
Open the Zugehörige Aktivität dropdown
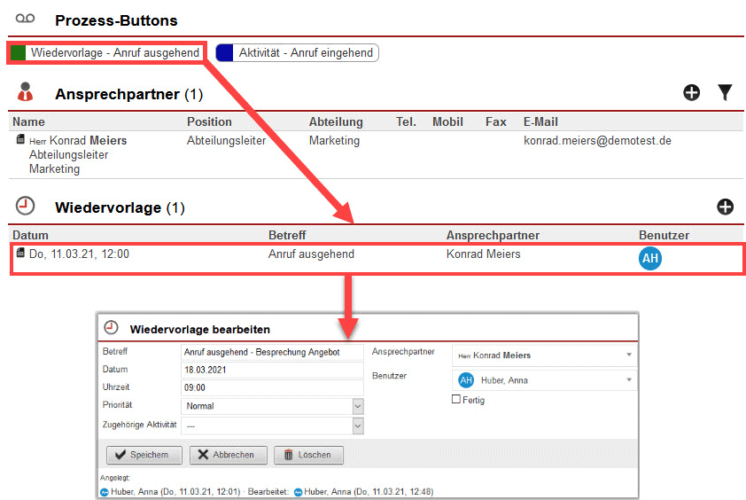click(358, 426)
